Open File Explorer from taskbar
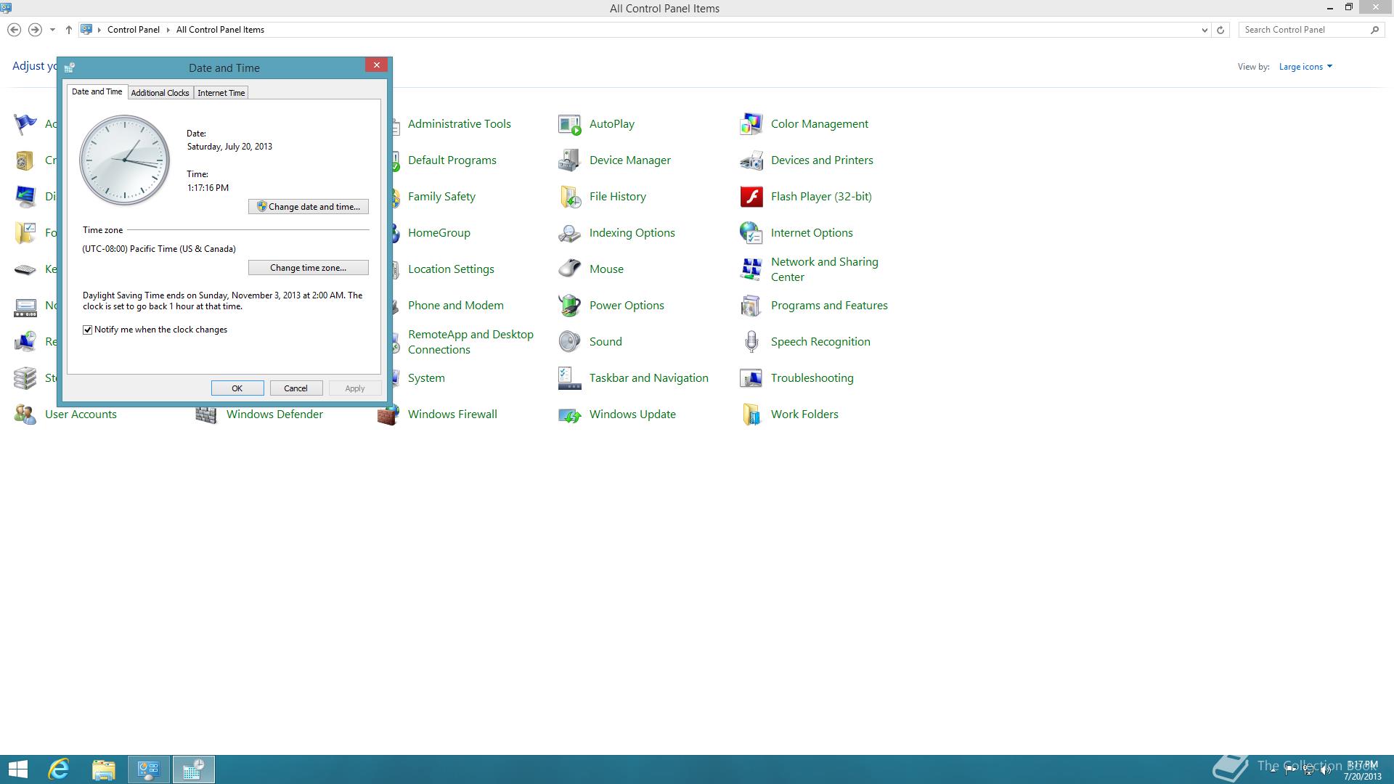Viewport: 1394px width, 784px height. 103,769
